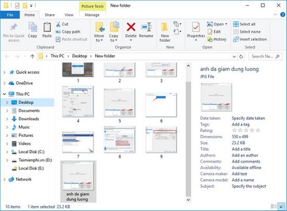The width and height of the screenshot is (287, 211).
Task: Click Add an author field
Action: tap(245, 155)
